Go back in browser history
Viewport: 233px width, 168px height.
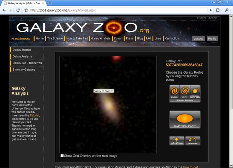click(x=4, y=10)
